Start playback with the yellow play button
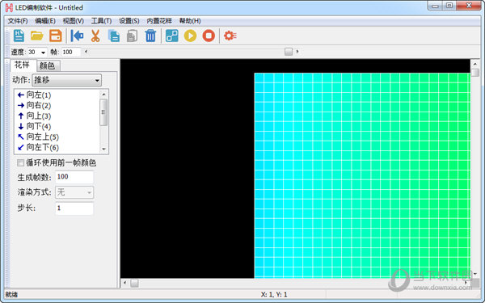Screen dimensions: 485x303 coord(190,36)
